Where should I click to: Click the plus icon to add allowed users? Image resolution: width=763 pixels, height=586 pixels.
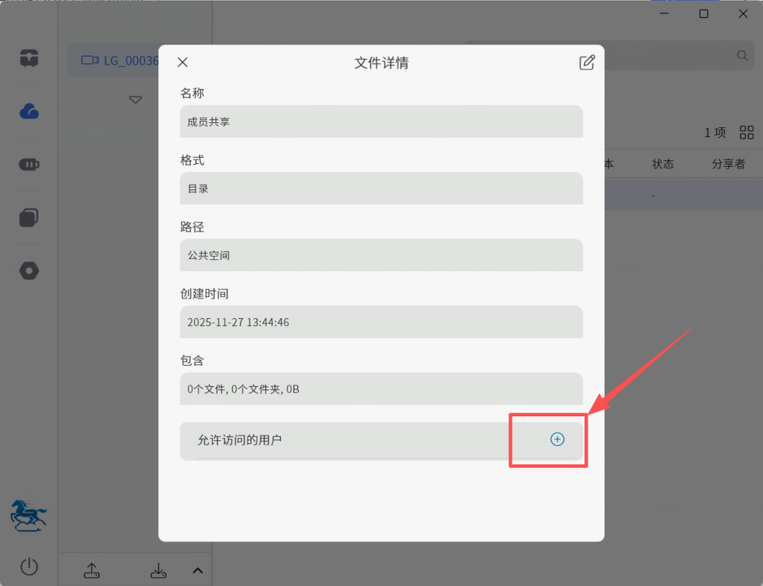point(557,439)
